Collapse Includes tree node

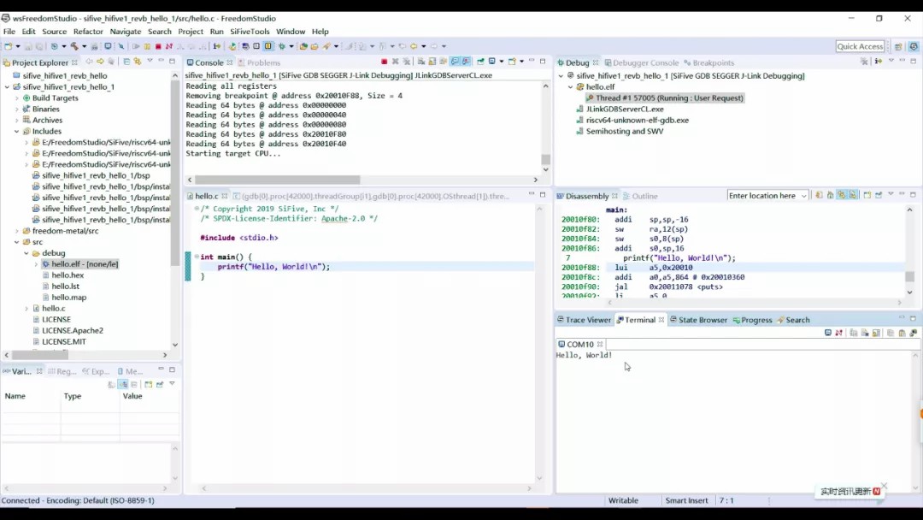16,132
